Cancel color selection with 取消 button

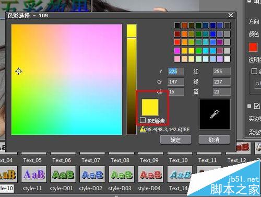point(214,140)
